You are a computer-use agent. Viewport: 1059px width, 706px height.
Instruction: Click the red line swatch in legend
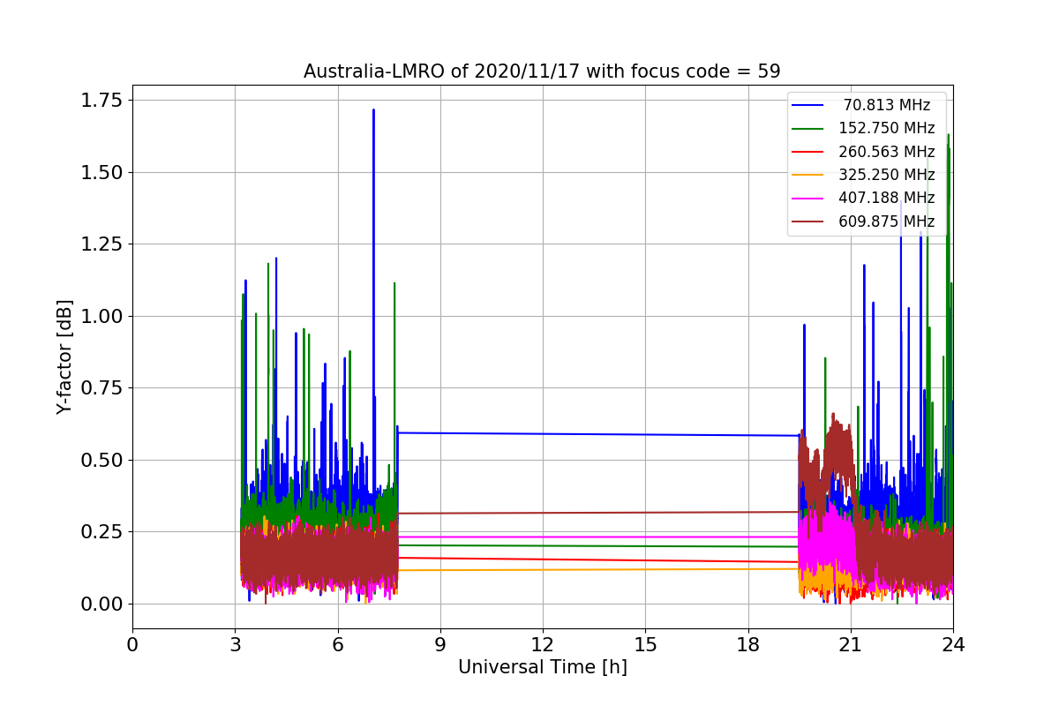(807, 152)
